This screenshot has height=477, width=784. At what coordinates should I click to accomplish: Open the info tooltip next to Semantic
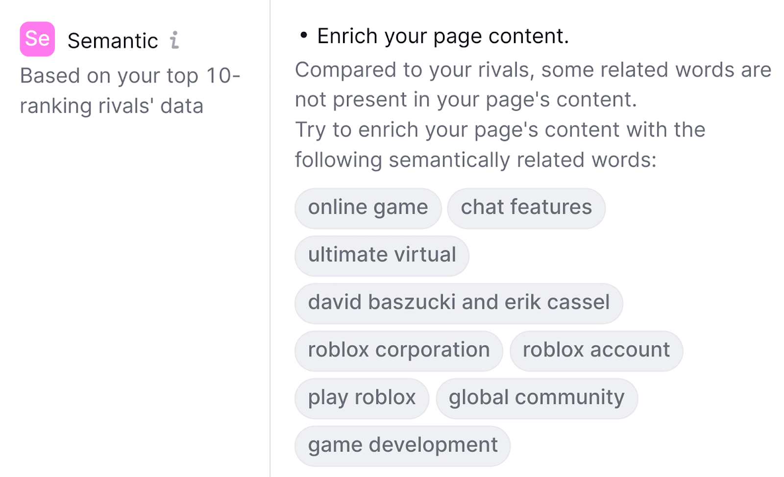(174, 40)
